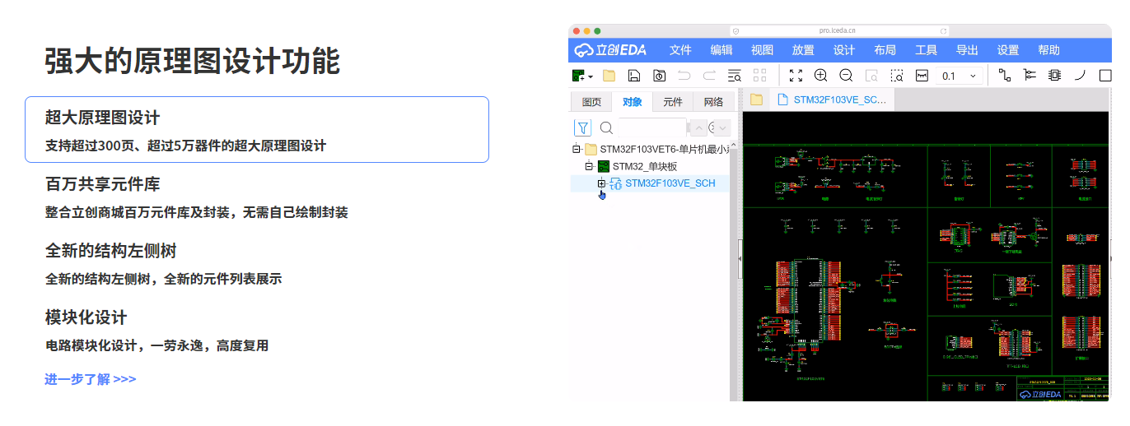The width and height of the screenshot is (1130, 426).
Task: Open the 导出 menu
Action: click(x=968, y=50)
